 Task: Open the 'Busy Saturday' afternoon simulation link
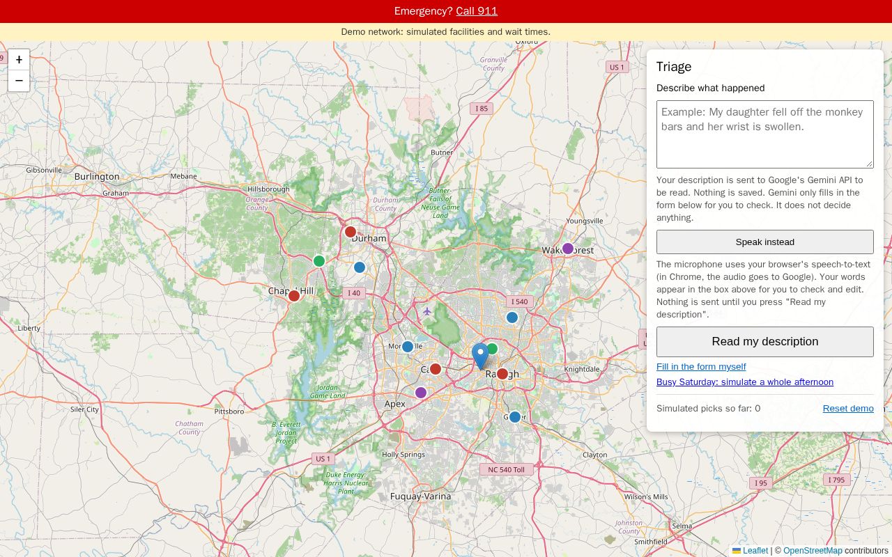point(745,382)
